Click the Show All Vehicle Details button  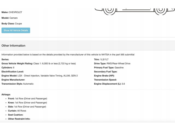(16, 30)
